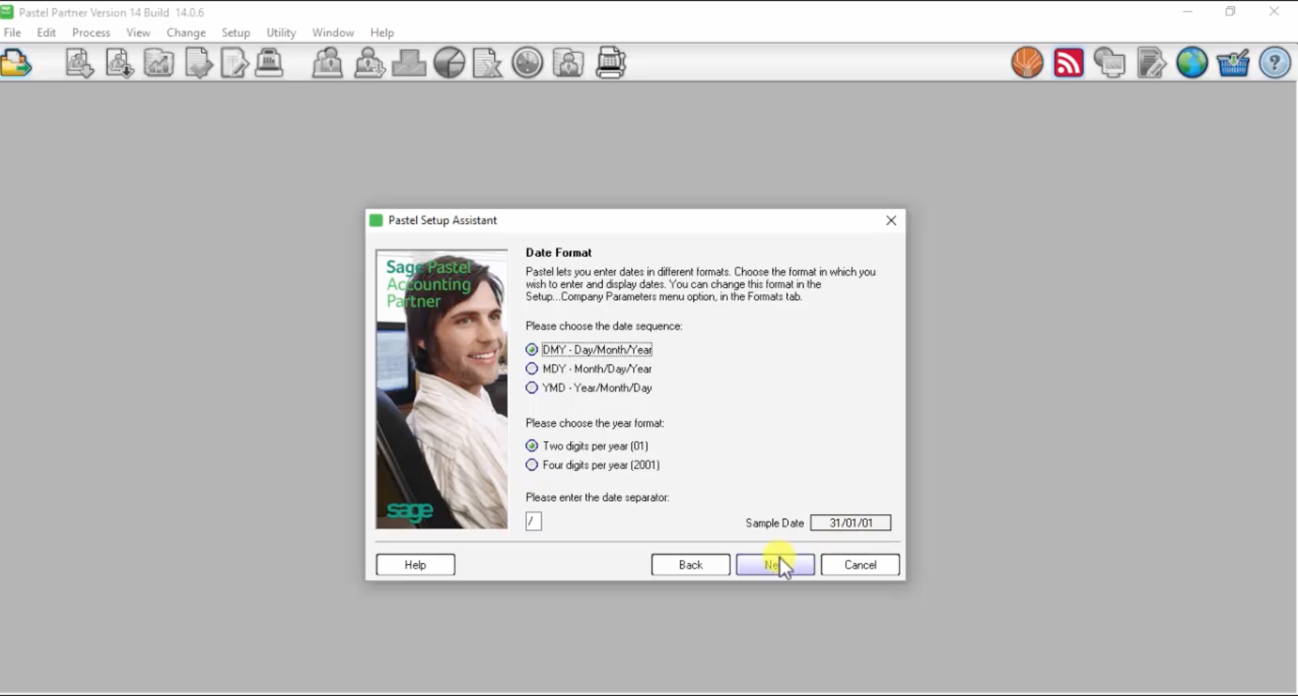Screen dimensions: 1298x696
Task: Click the cash register toolbar icon
Action: 269,63
